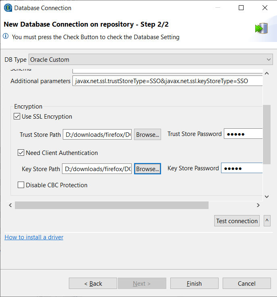Go to previous step with Back
This screenshot has height=297, width=277.
93,283
